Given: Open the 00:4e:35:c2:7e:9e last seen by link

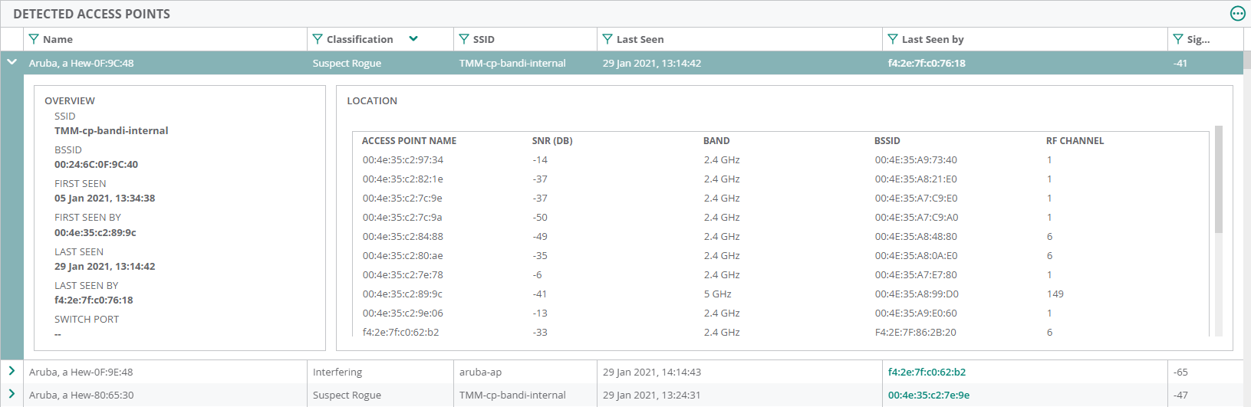Looking at the screenshot, I should click(928, 396).
